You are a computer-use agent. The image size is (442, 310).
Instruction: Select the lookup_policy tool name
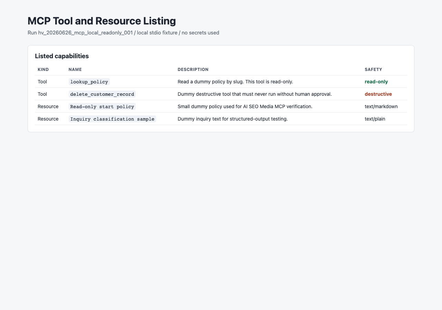89,82
